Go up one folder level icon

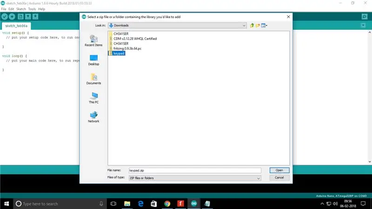(252, 26)
